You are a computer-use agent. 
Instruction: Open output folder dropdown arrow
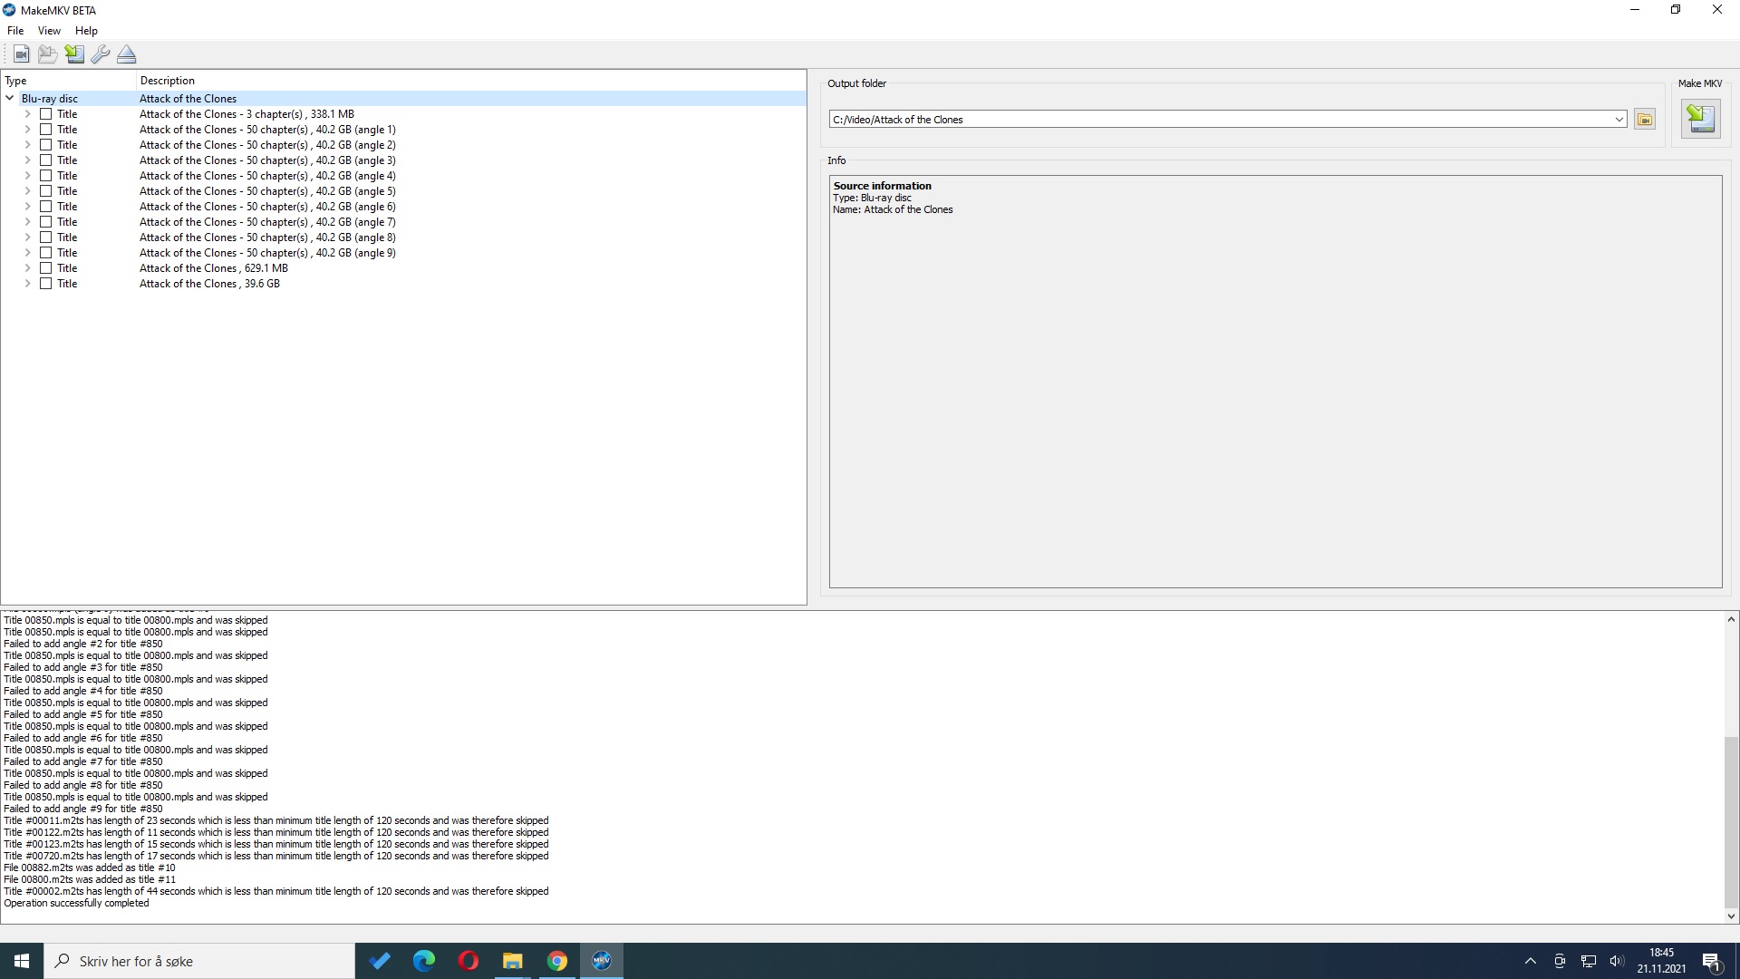1619,120
